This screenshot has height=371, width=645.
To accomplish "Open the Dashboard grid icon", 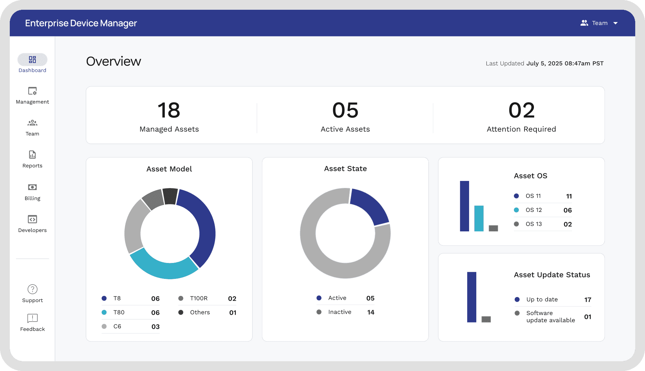I will coord(32,60).
